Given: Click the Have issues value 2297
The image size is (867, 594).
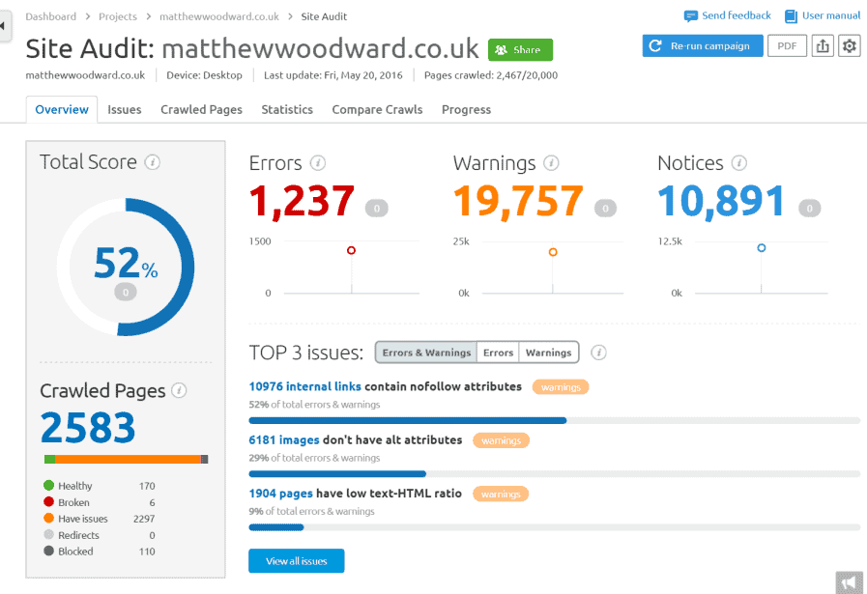Looking at the screenshot, I should click(x=144, y=519).
